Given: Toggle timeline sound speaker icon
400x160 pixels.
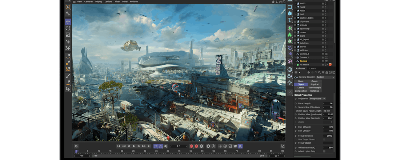Looking at the screenshot, I should [166, 146].
